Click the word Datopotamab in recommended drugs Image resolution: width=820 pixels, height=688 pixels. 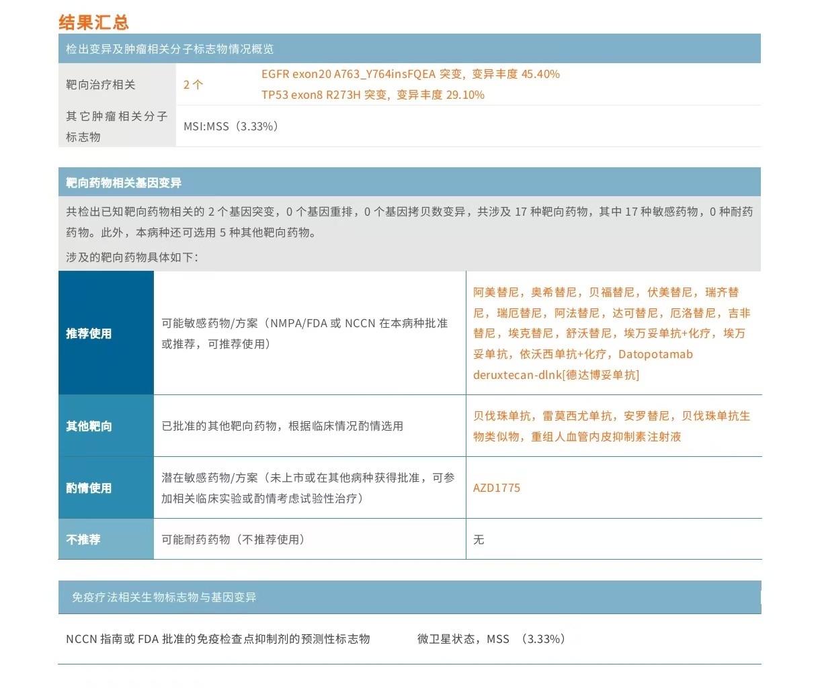(x=655, y=354)
